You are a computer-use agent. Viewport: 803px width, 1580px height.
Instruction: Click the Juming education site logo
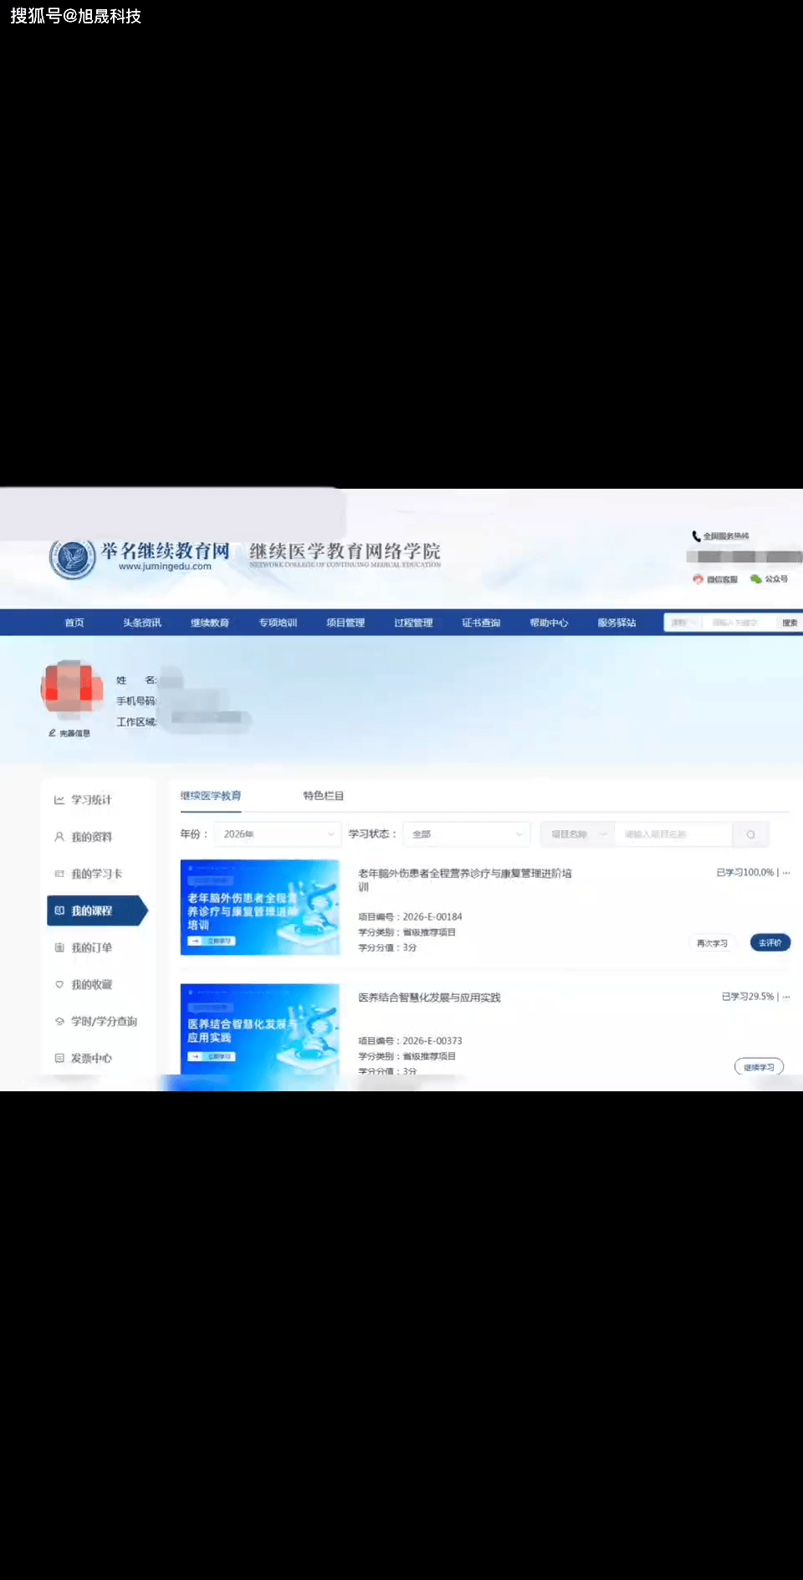[72, 558]
